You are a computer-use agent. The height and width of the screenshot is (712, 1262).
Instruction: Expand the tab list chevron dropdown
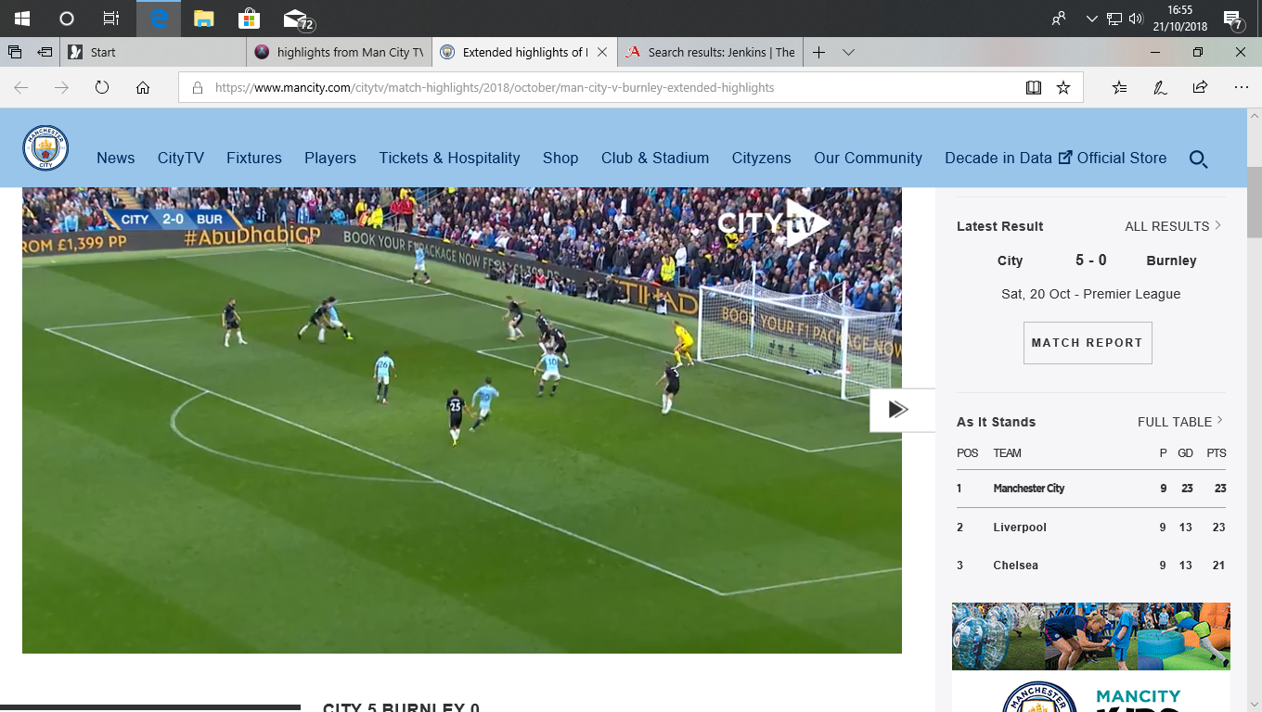click(x=848, y=53)
